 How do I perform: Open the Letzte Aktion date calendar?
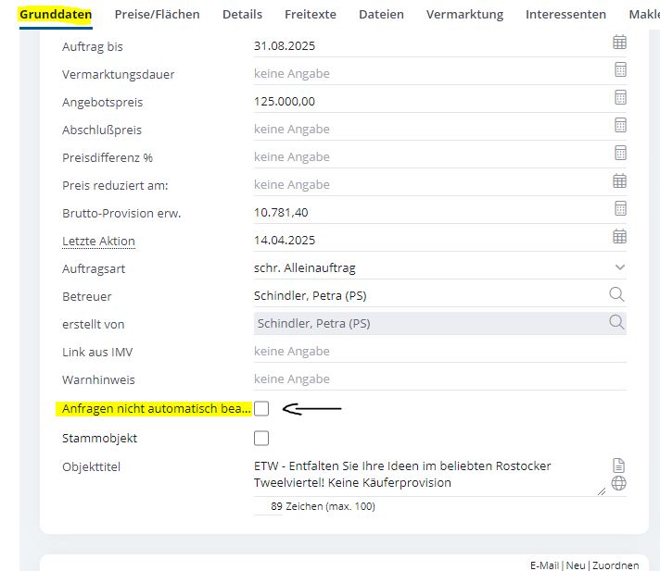[619, 236]
